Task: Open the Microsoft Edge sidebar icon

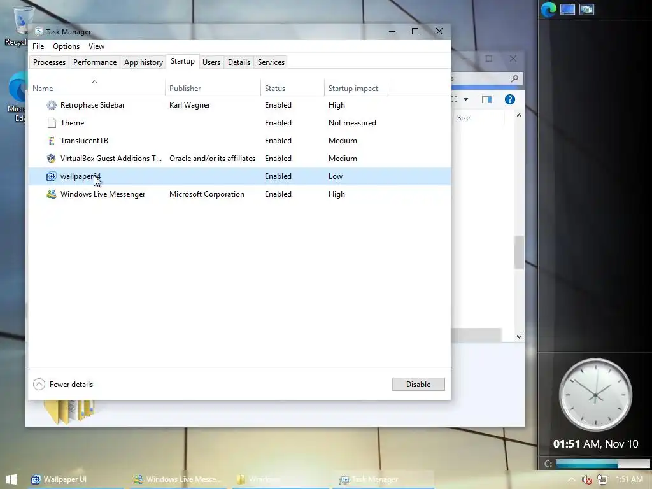Action: [548, 10]
